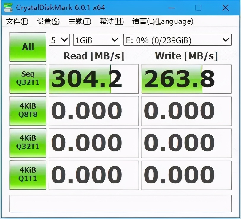Start the Seq Q32T1 test

(x=28, y=79)
